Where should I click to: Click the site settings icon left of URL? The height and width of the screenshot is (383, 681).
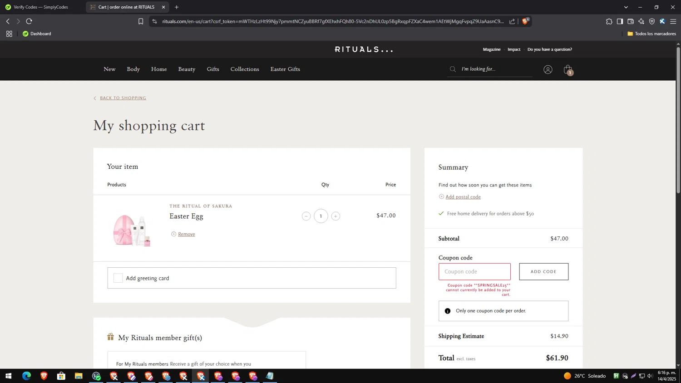[154, 21]
